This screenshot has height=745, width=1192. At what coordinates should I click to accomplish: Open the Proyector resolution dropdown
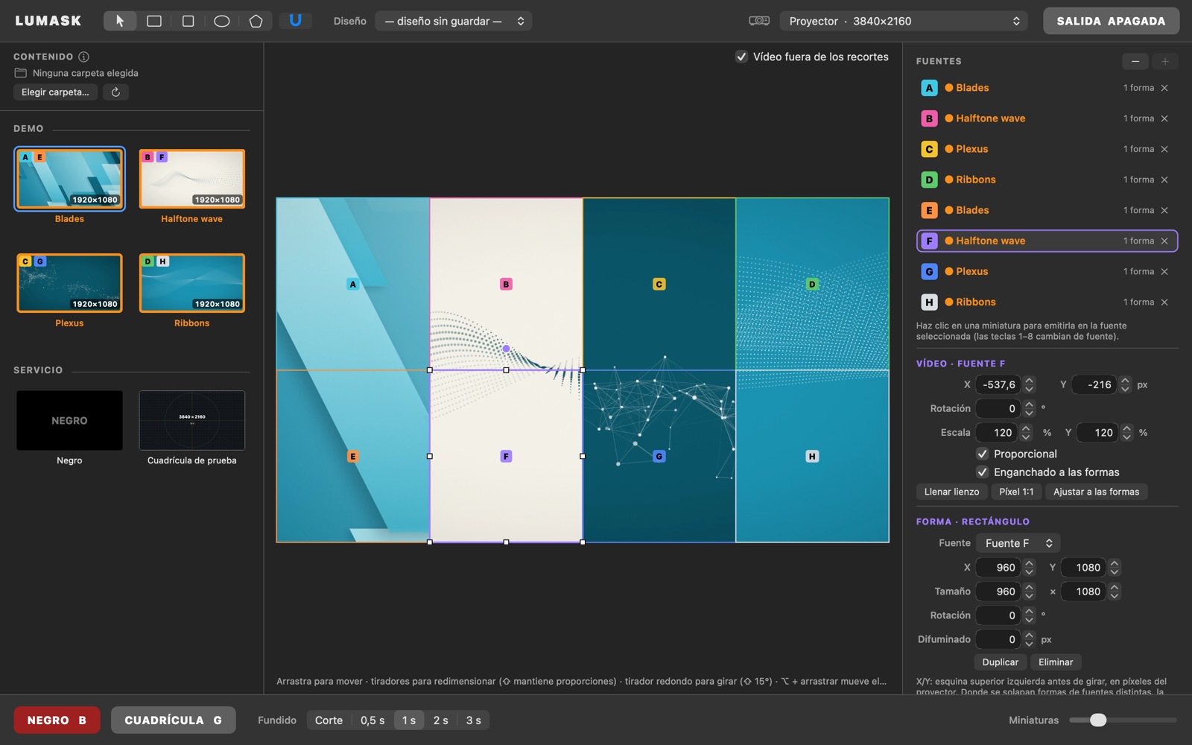(904, 21)
